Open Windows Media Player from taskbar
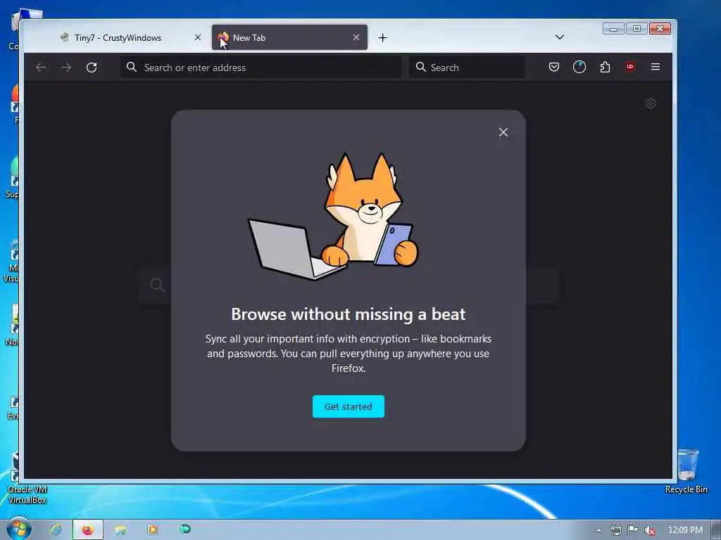 pos(153,530)
